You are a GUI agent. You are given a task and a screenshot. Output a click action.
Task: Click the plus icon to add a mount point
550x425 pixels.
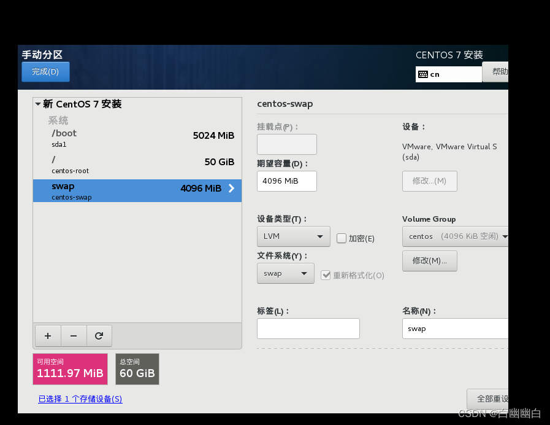click(x=48, y=336)
